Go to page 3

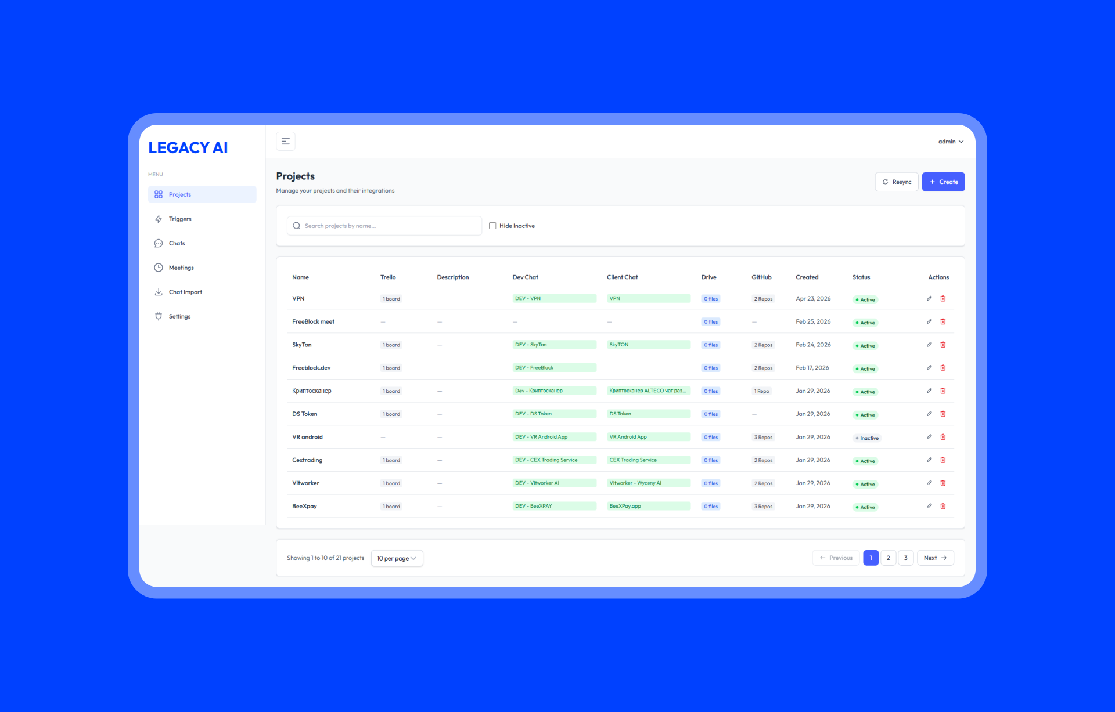coord(906,558)
